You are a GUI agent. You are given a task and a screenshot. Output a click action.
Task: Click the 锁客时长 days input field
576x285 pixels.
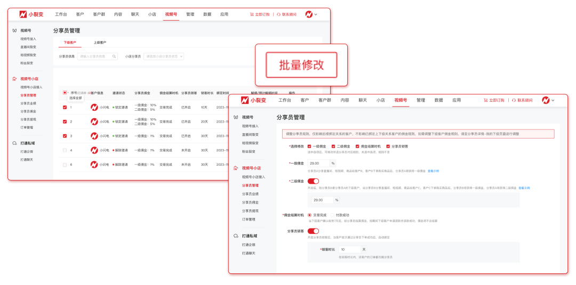point(350,249)
